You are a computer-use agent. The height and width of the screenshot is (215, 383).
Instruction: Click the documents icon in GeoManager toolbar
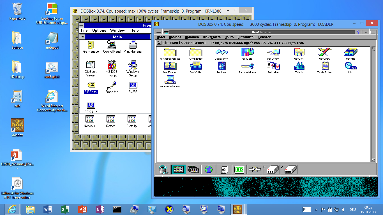click(x=224, y=169)
